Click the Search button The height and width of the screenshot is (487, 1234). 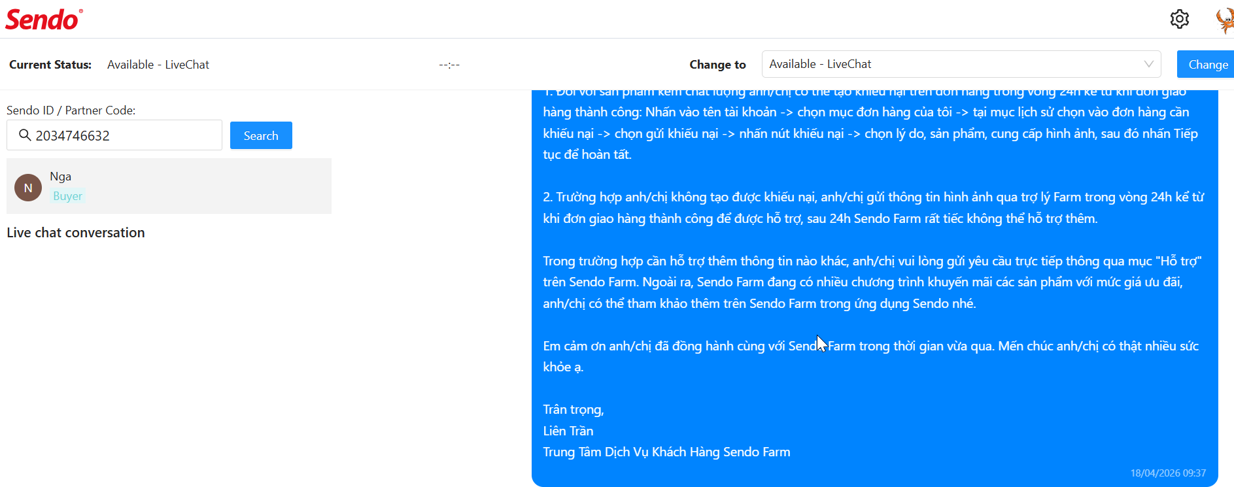point(261,135)
